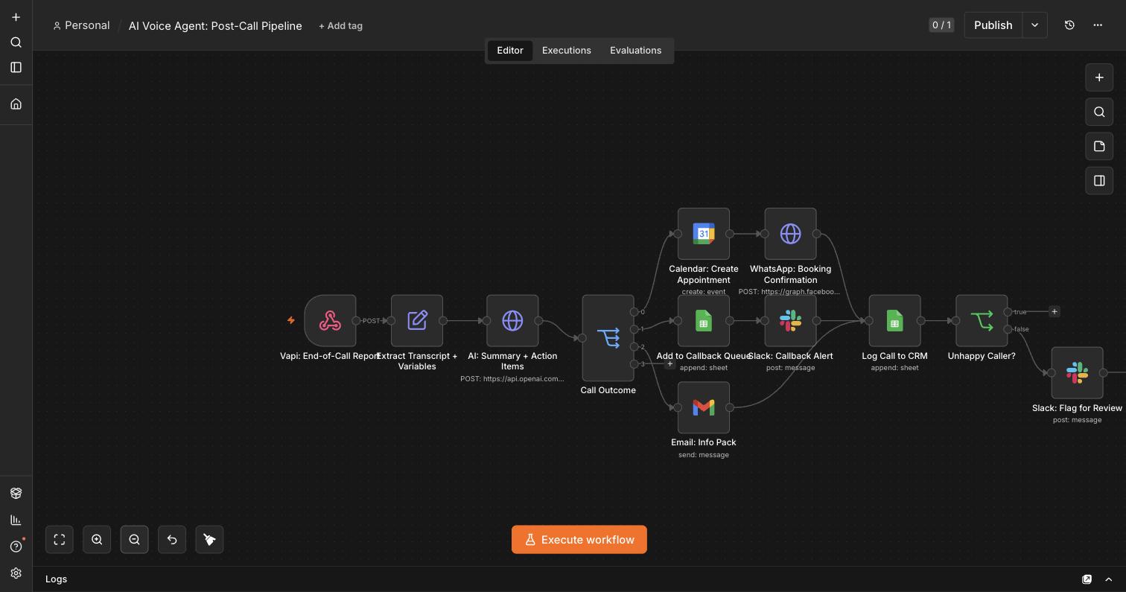Create new item from sidebar plus
The image size is (1126, 592).
tap(16, 17)
